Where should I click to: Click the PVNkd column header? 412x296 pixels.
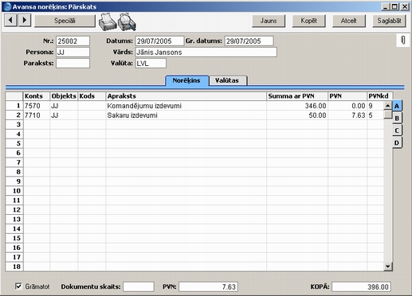tap(380, 96)
